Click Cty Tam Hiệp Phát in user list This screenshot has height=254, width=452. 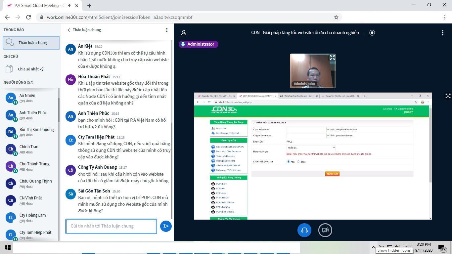pyautogui.click(x=31, y=235)
